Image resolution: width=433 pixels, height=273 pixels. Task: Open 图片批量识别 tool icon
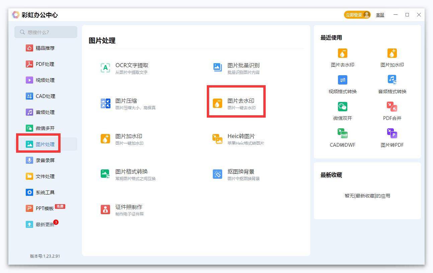point(218,68)
